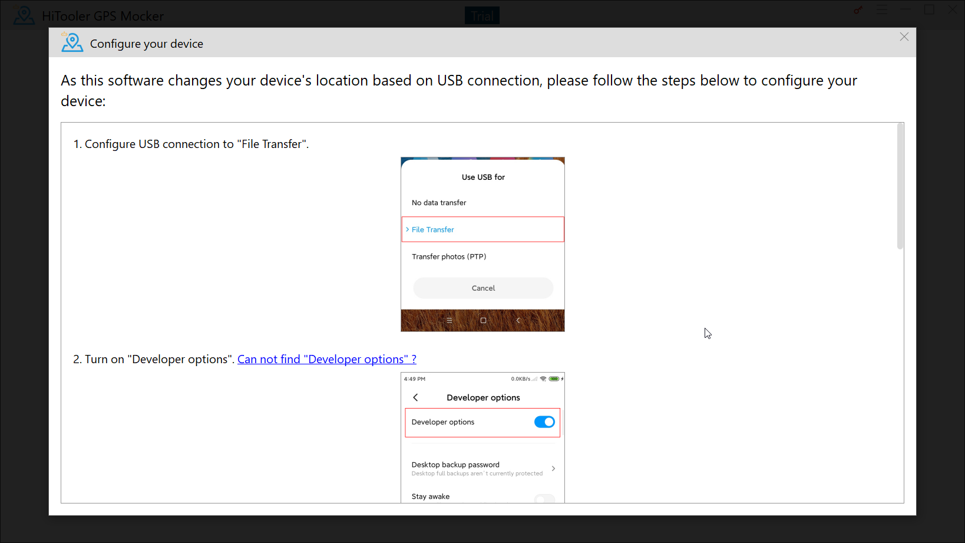Click the Trial badge in title bar
The height and width of the screenshot is (543, 965).
click(x=482, y=16)
